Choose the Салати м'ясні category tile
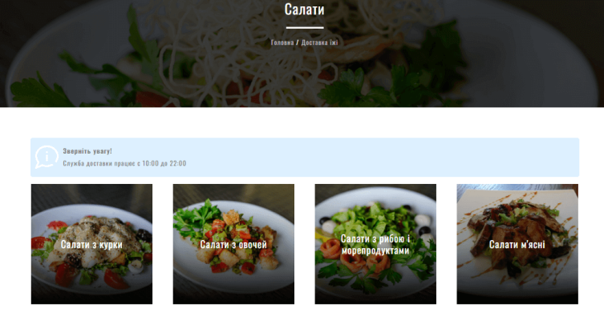 click(x=517, y=244)
